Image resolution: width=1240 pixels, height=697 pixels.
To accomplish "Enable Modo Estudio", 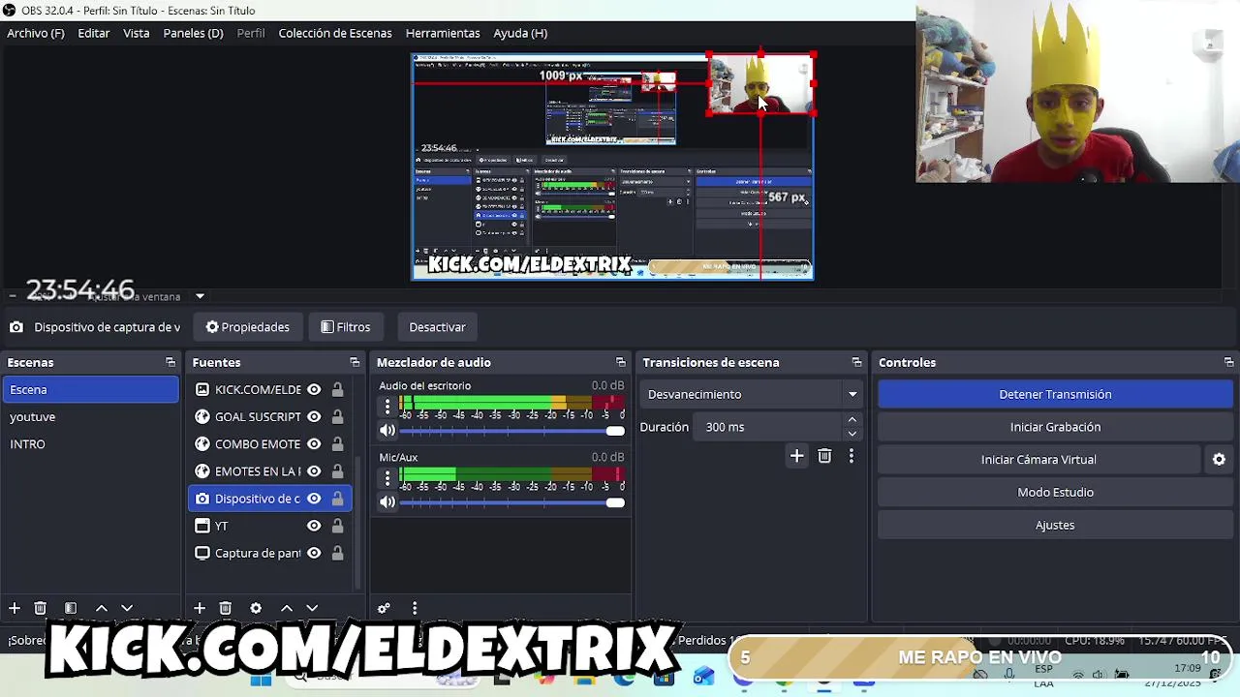I will [x=1055, y=492].
